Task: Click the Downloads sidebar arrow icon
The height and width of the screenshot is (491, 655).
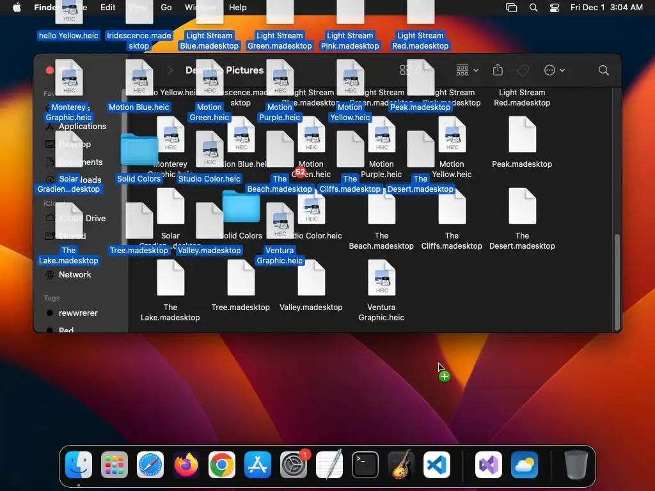Action: coord(50,180)
